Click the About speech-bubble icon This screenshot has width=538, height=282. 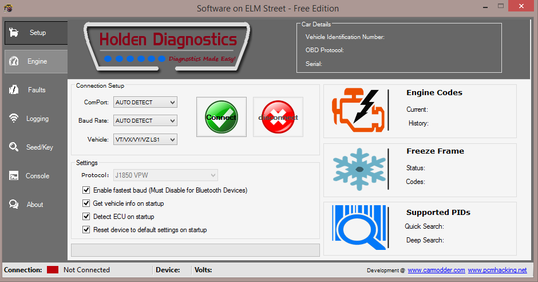[14, 205]
